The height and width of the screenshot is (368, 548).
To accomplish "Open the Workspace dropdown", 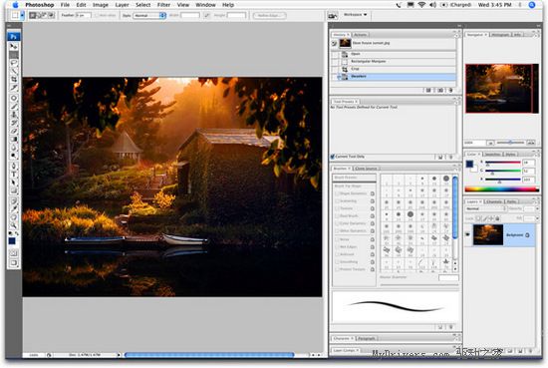I will [x=355, y=15].
